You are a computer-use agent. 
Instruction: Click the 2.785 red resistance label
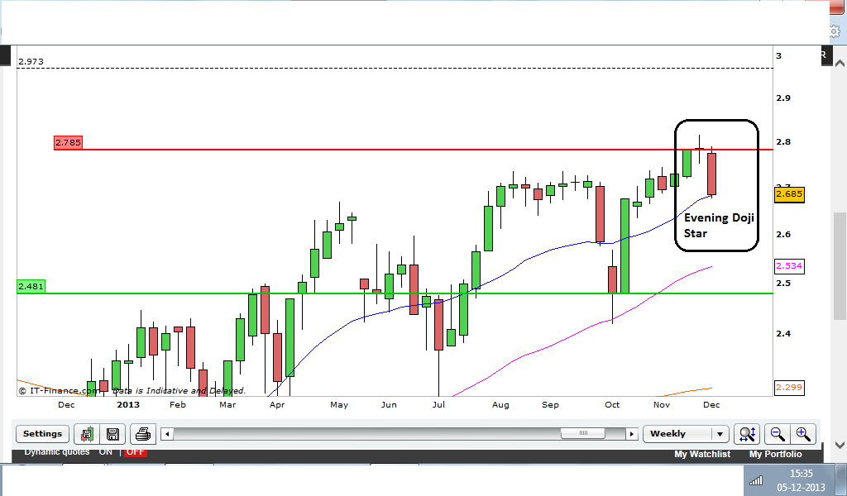pos(68,142)
